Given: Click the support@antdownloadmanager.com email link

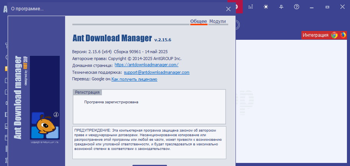Looking at the screenshot, I should tap(157, 72).
